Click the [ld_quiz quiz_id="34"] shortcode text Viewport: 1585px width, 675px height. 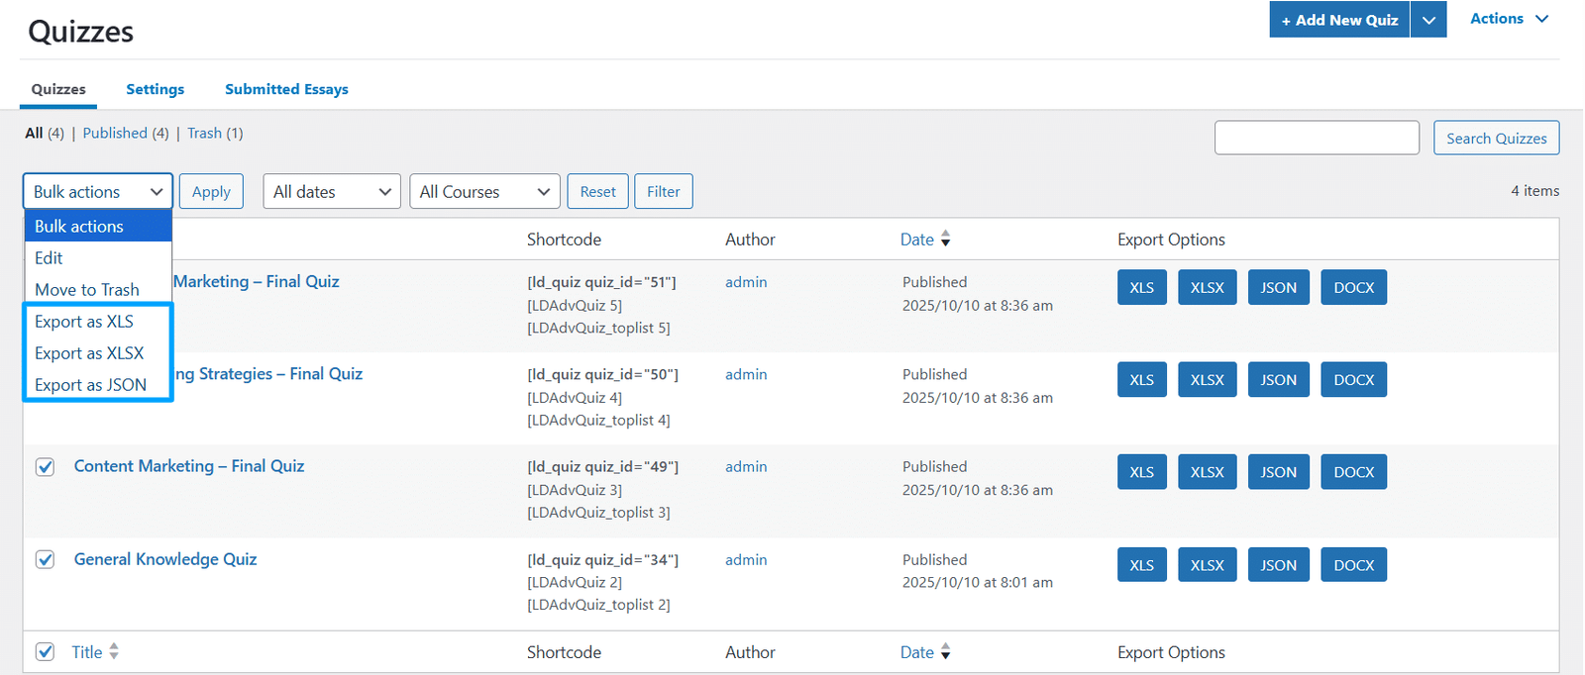(x=602, y=560)
